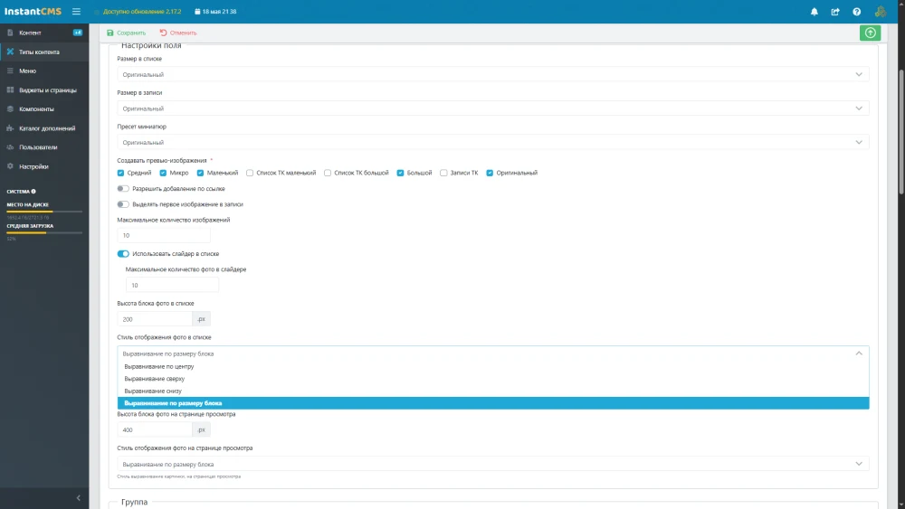Open notifications bell icon
The height and width of the screenshot is (509, 905).
click(x=814, y=12)
